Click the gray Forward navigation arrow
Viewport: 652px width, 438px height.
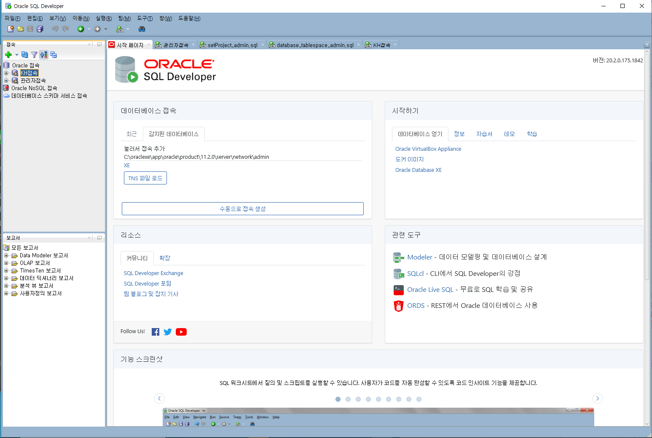click(x=97, y=29)
